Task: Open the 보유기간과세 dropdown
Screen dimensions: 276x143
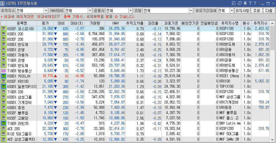Action: tap(232, 11)
